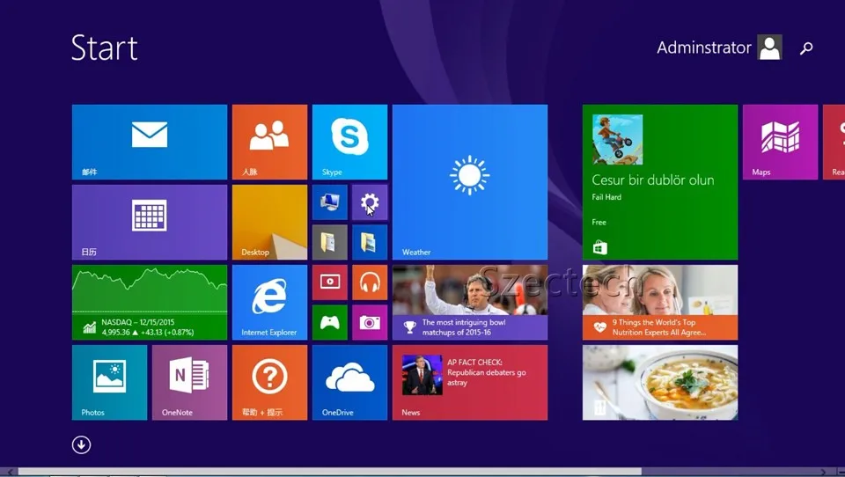Click the horizontal scrollbar thumb

click(x=329, y=472)
